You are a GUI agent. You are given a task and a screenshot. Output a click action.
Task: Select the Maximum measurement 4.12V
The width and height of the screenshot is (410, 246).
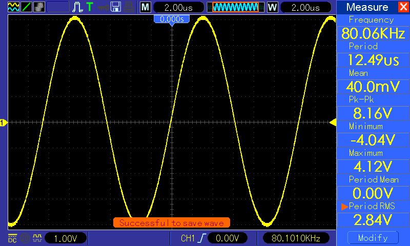pyautogui.click(x=373, y=167)
